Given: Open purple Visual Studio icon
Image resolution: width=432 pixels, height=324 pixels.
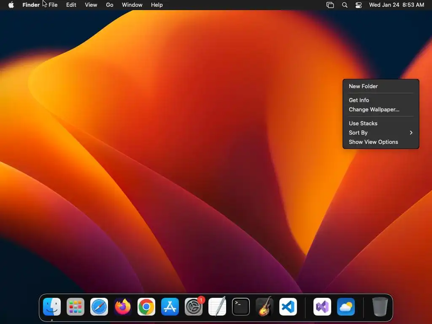Looking at the screenshot, I should pyautogui.click(x=322, y=307).
